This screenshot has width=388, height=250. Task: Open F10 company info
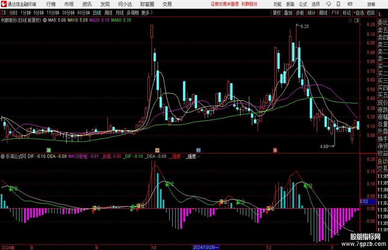click(335, 13)
